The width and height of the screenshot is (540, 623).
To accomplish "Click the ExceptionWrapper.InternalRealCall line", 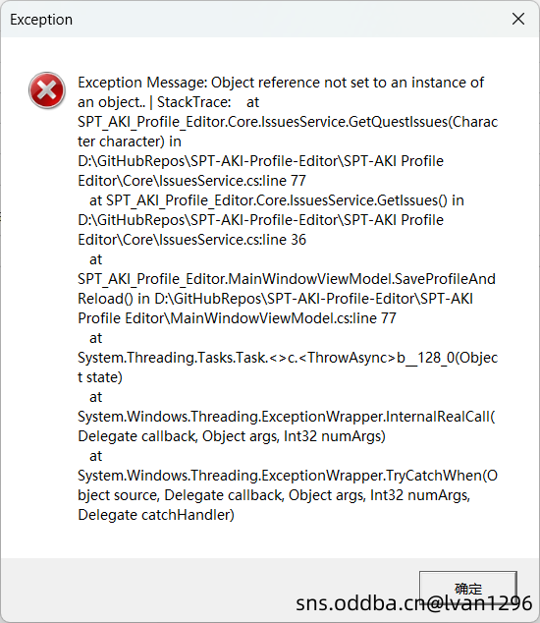I will pyautogui.click(x=287, y=417).
